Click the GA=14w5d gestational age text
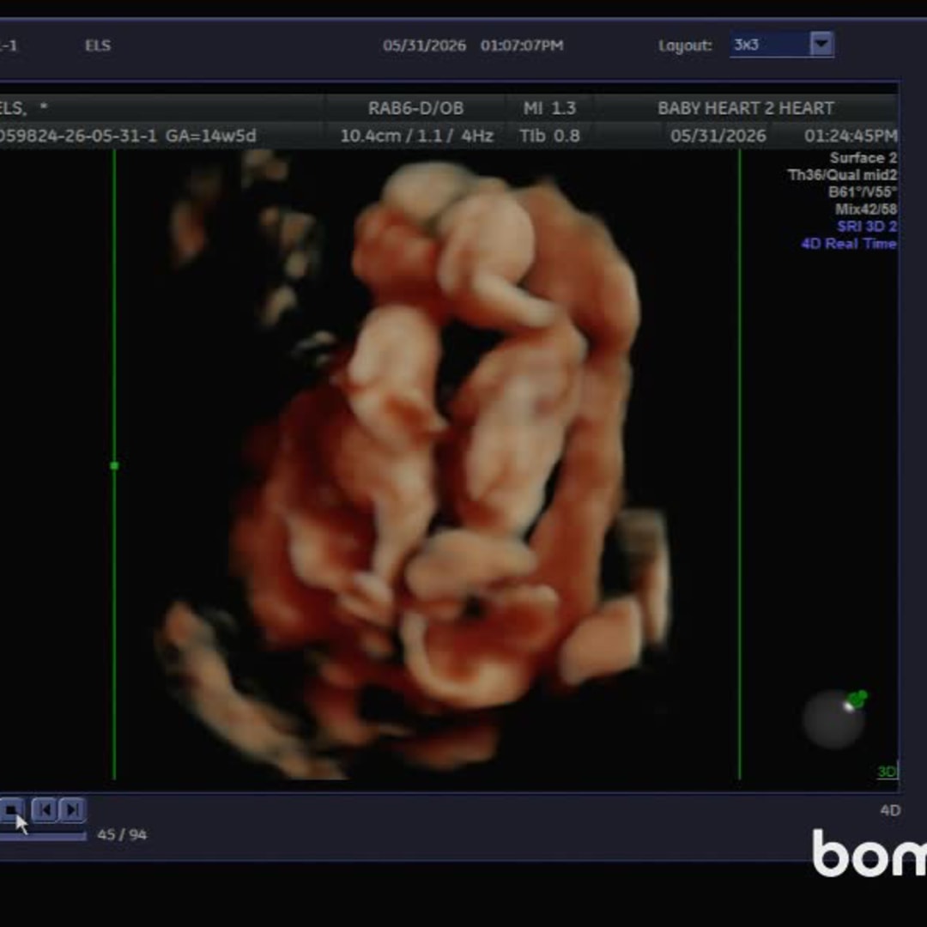This screenshot has width=927, height=927. click(210, 136)
